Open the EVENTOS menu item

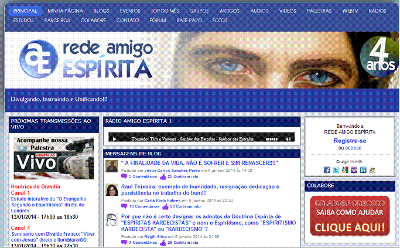coord(130,11)
